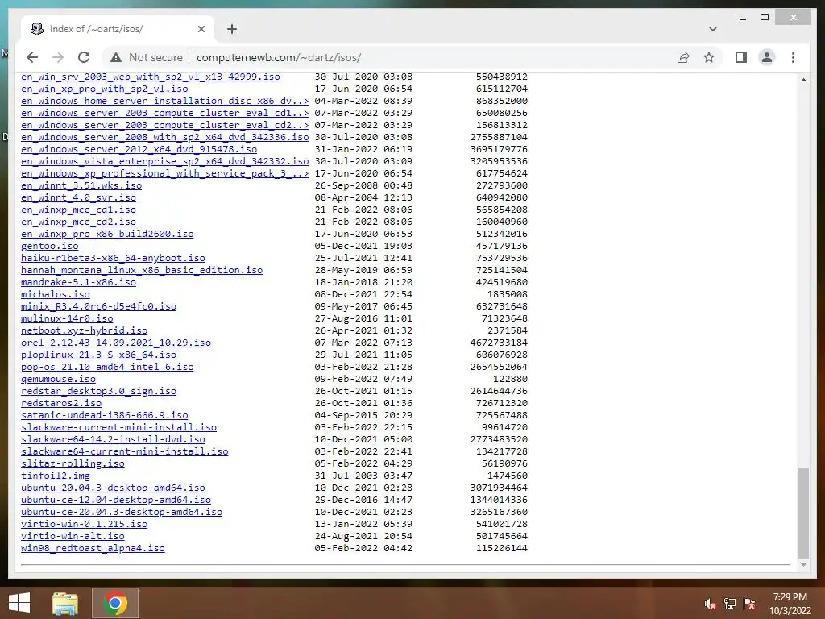Click the en_winxp_mce_cd1.iso link
This screenshot has width=825, height=619.
(78, 210)
